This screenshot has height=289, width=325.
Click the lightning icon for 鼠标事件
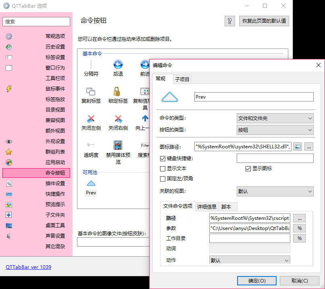point(9,89)
